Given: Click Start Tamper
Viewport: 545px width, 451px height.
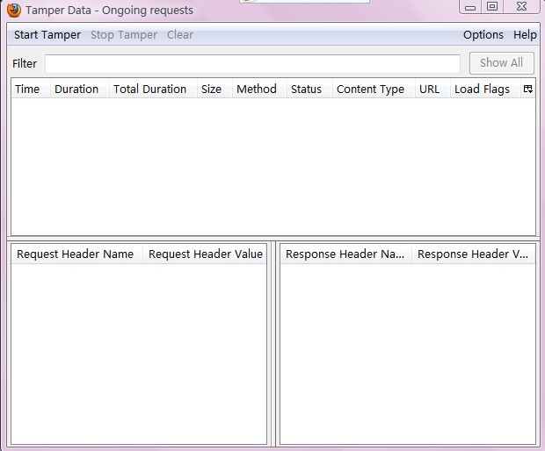Looking at the screenshot, I should tap(47, 35).
